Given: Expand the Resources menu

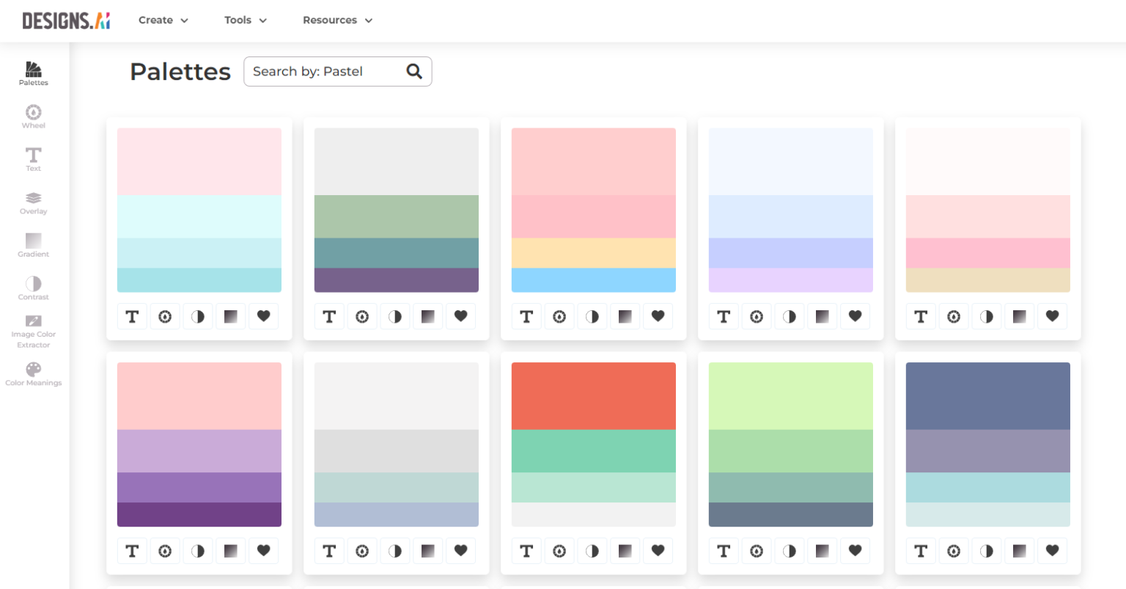Looking at the screenshot, I should coord(337,21).
